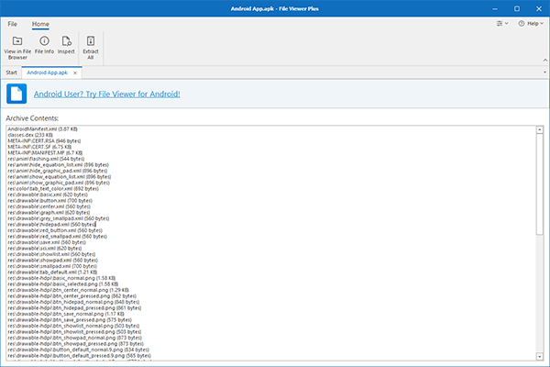Select res\drawable\center.xml entry
The width and height of the screenshot is (550, 367).
(49, 206)
